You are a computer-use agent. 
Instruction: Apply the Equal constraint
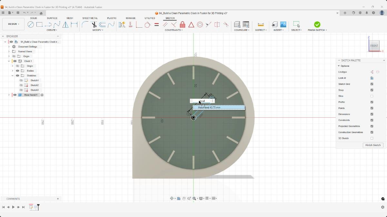156,24
